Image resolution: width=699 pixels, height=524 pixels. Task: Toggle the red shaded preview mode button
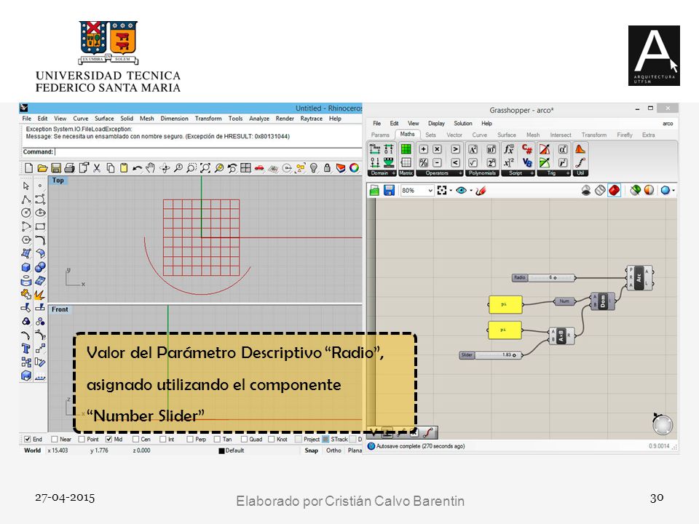614,191
